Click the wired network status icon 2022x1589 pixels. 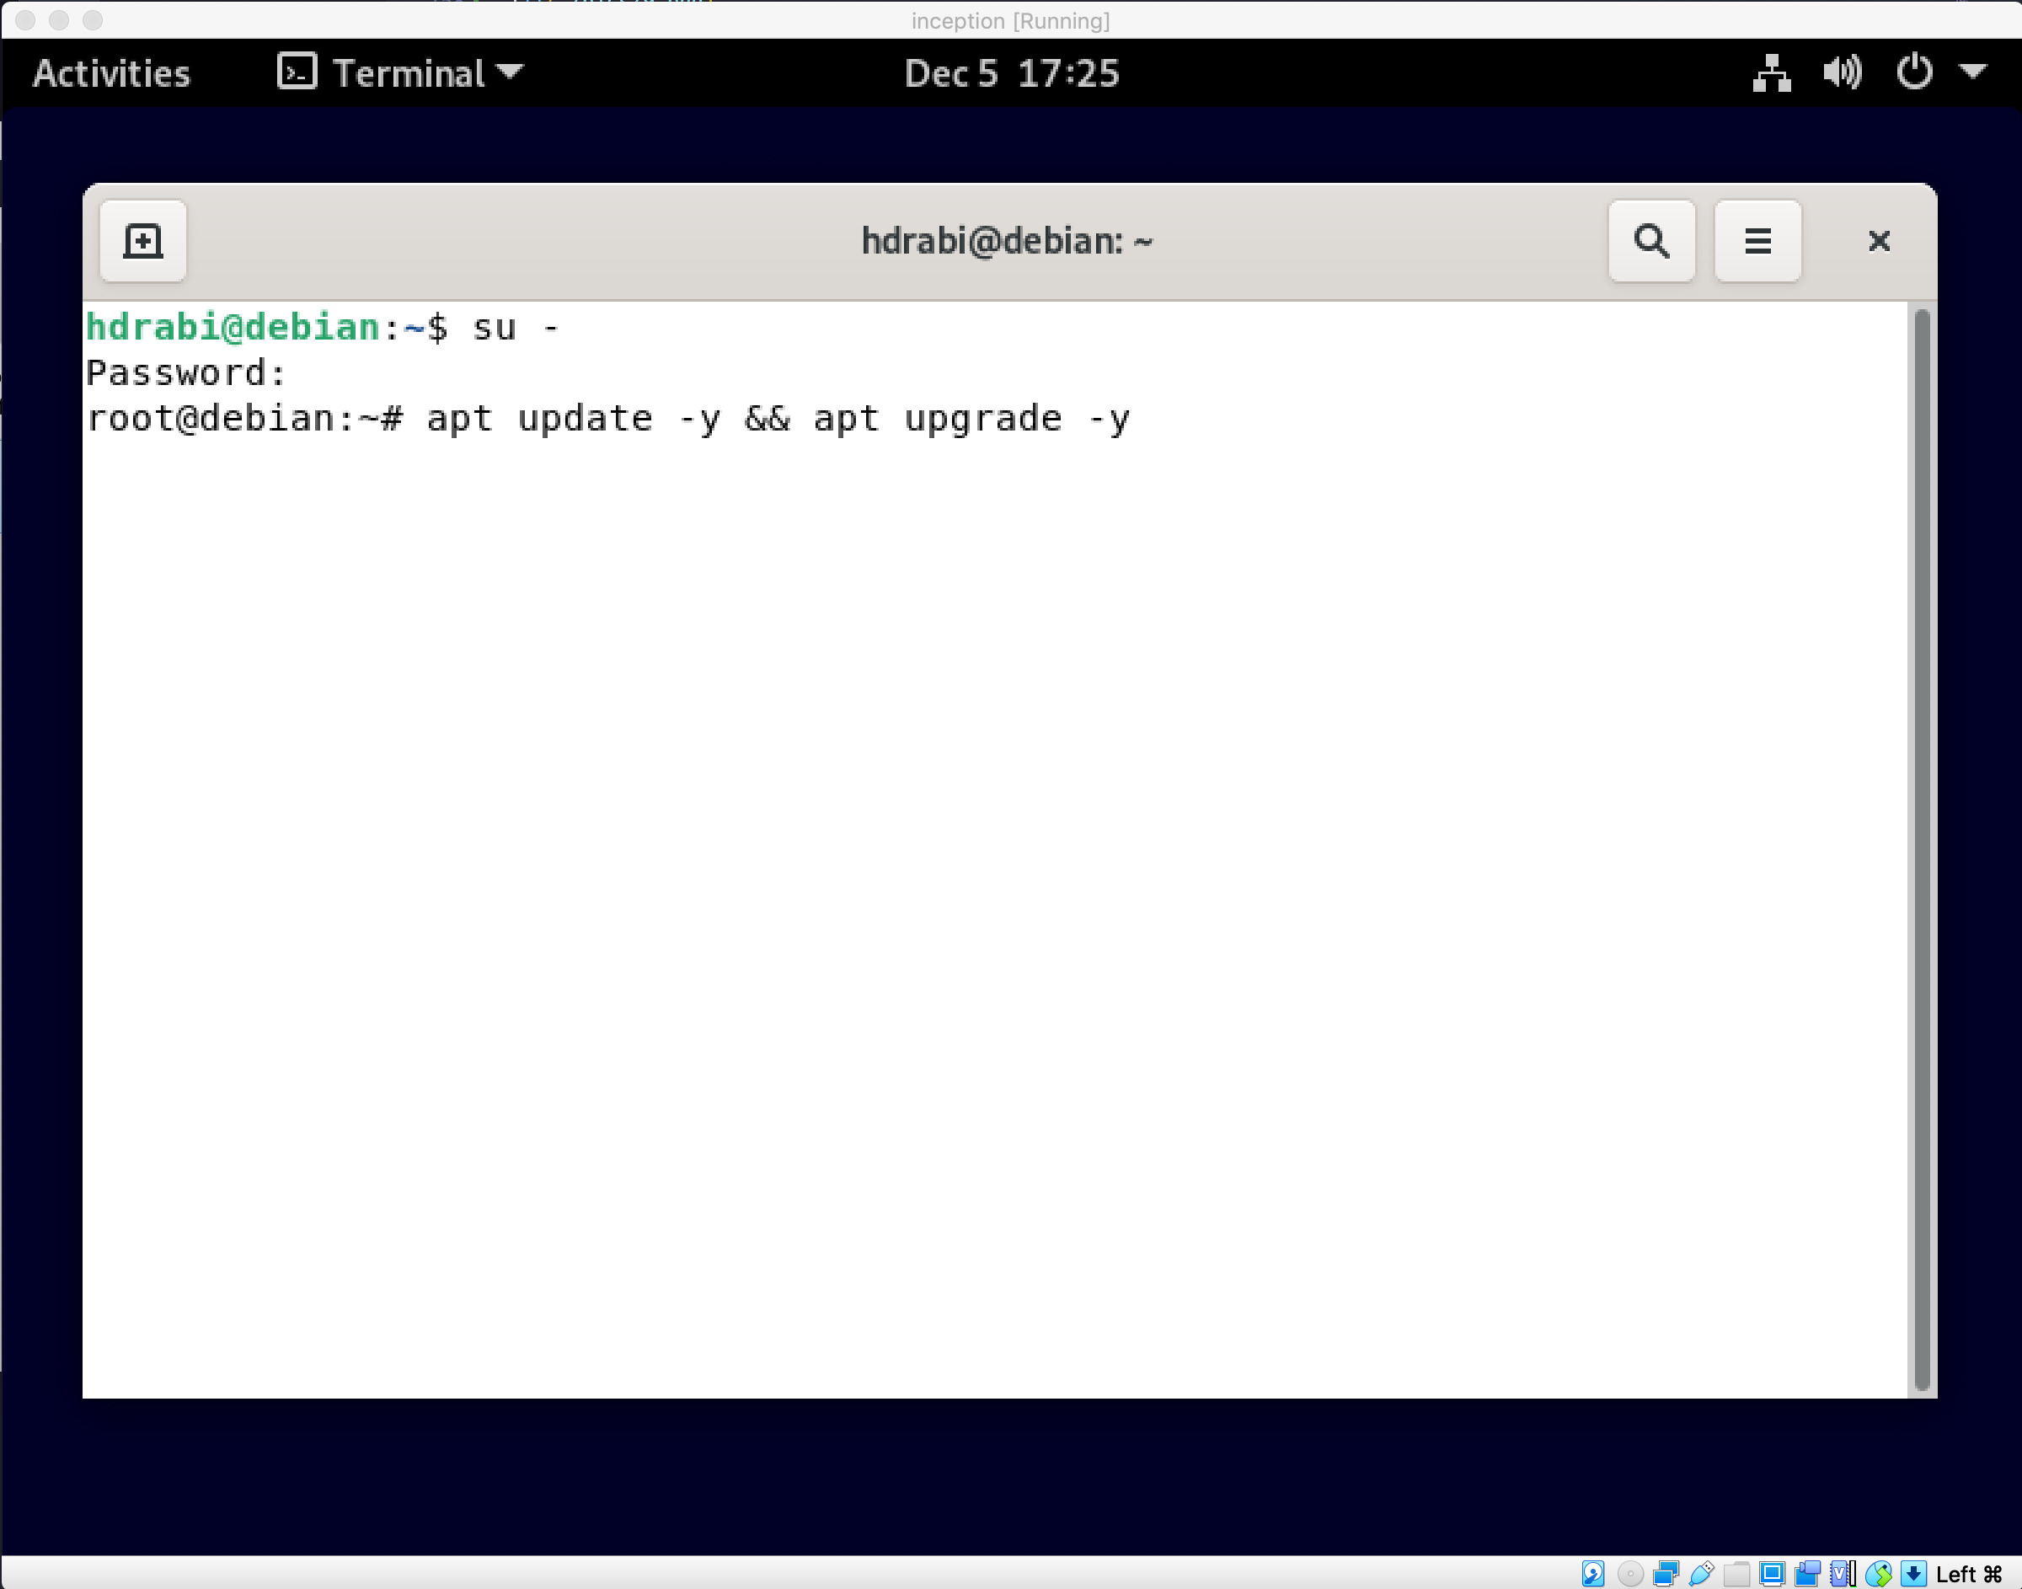point(1771,72)
